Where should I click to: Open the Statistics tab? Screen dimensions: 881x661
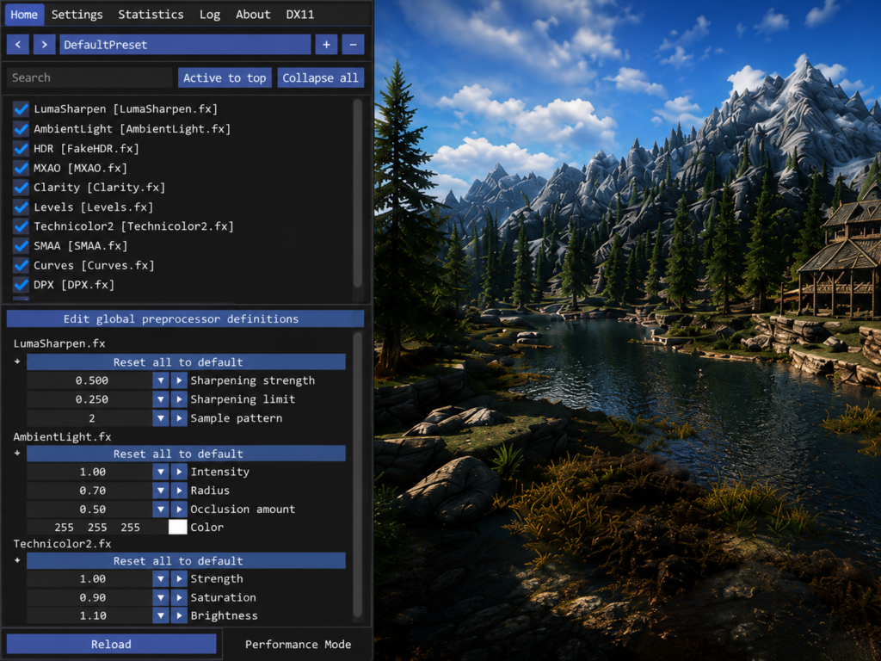point(151,15)
